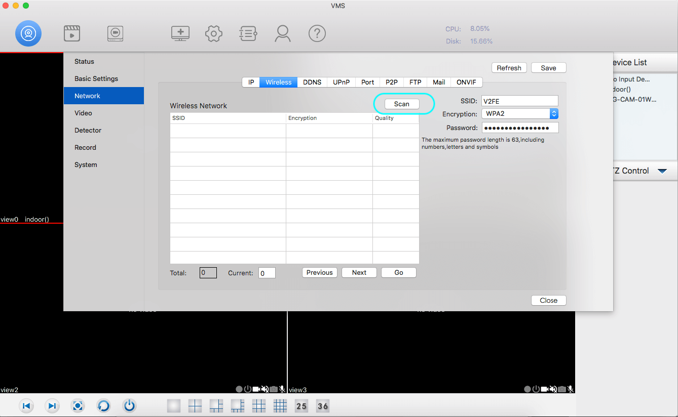Take a snapshot in view3
678x417 pixels.
coord(562,389)
